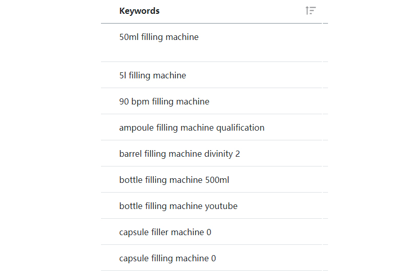This screenshot has width=410, height=271.
Task: Highlight the barrel filling machine divinity row
Action: (179, 154)
